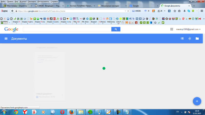Check Webmoney in RDS bar
This screenshot has height=115, width=205.
click(111, 22)
